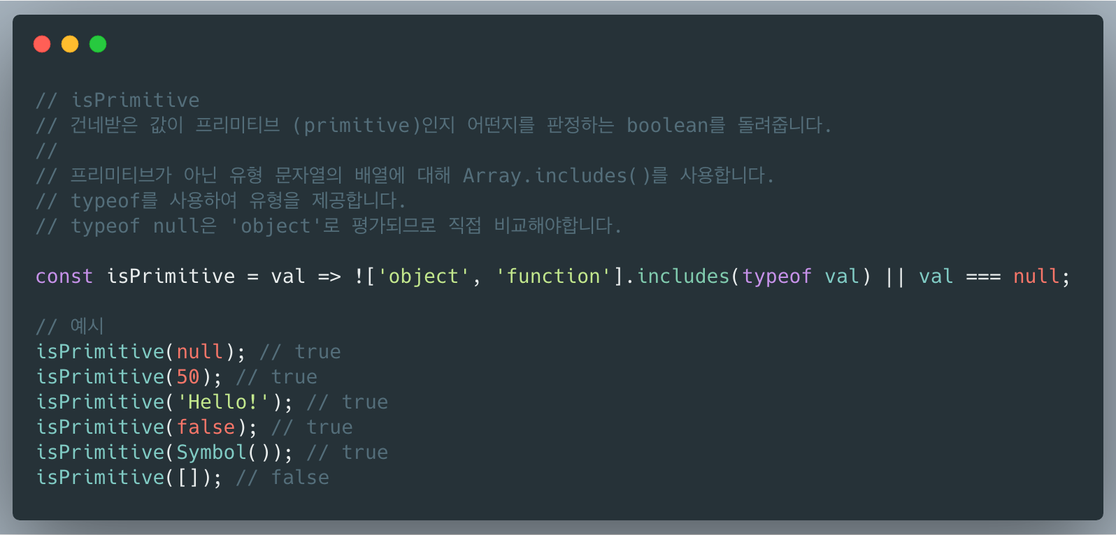Screen dimensions: 1116x535
Task: Click the purple 'typeof' keyword in code
Action: pos(777,277)
